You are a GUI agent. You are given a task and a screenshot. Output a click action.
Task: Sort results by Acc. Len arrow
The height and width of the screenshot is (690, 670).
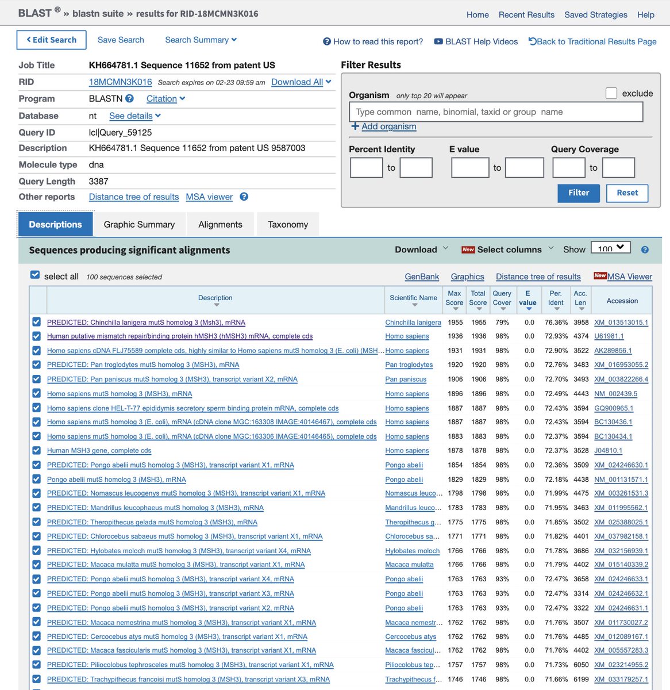[x=581, y=309]
